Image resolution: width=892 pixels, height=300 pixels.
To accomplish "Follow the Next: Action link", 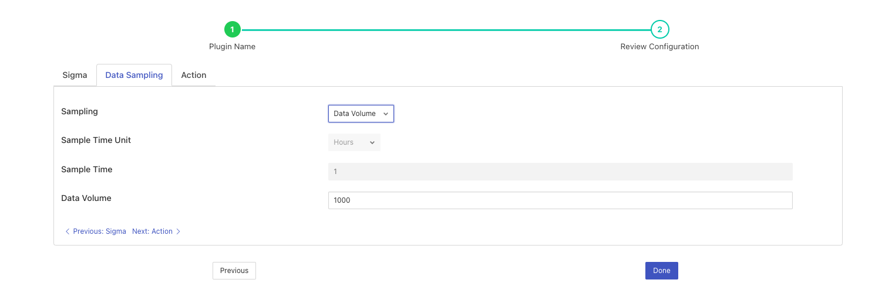I will (x=152, y=231).
